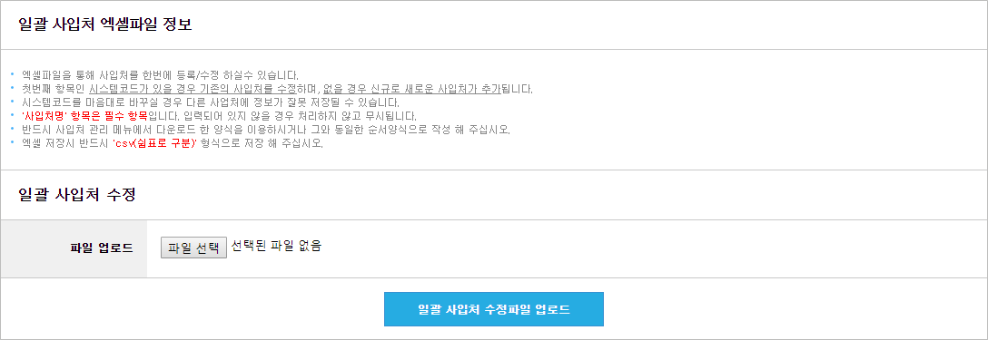Screen dimensions: 988x340
Task: Click bullet dot before 반드시 사입처 관리 line
Action: pyautogui.click(x=13, y=129)
